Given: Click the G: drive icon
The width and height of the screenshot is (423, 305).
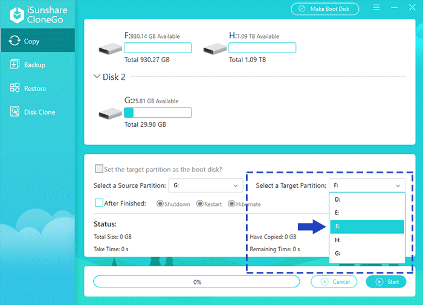Looking at the screenshot, I should [x=111, y=114].
